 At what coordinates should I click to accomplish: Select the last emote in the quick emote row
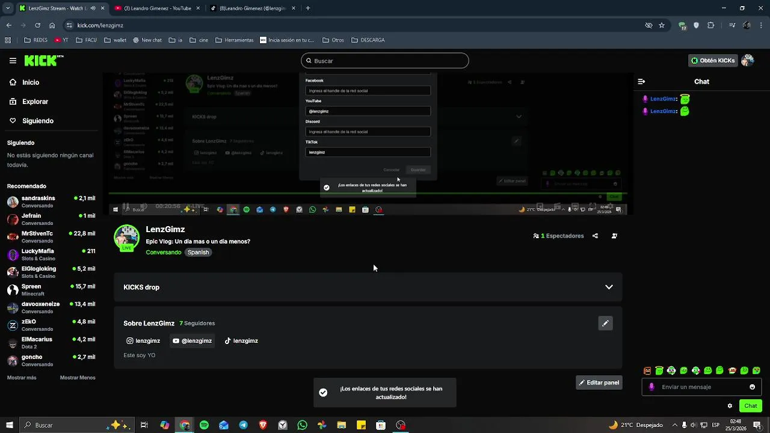(756, 370)
